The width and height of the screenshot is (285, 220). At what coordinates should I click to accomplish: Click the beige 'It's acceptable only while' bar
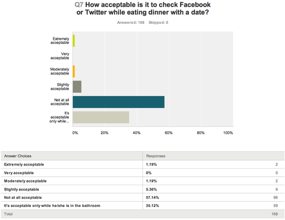point(101,117)
